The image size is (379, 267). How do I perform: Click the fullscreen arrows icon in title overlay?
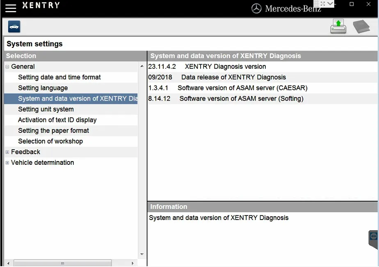pyautogui.click(x=323, y=4)
